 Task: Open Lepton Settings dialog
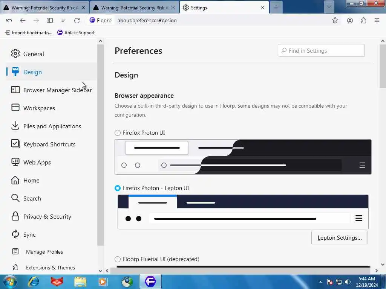[340, 238]
